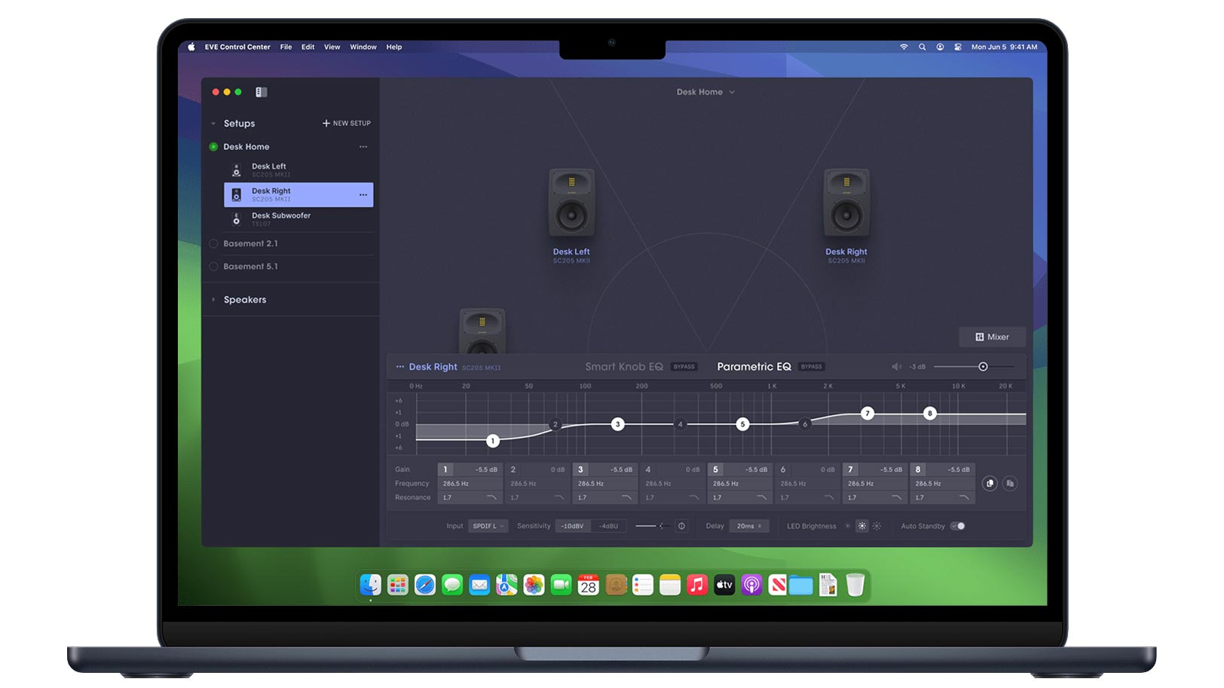Mute Desk Right via speaker volume icon
The image size is (1224, 688).
pyautogui.click(x=896, y=367)
